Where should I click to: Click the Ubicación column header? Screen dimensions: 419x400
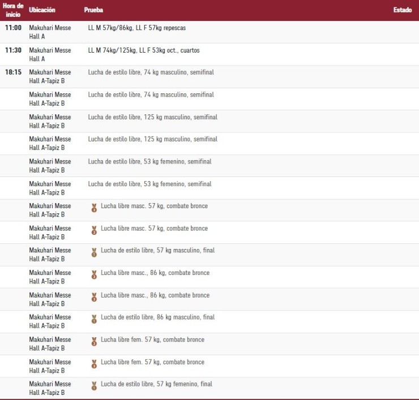[x=42, y=10]
